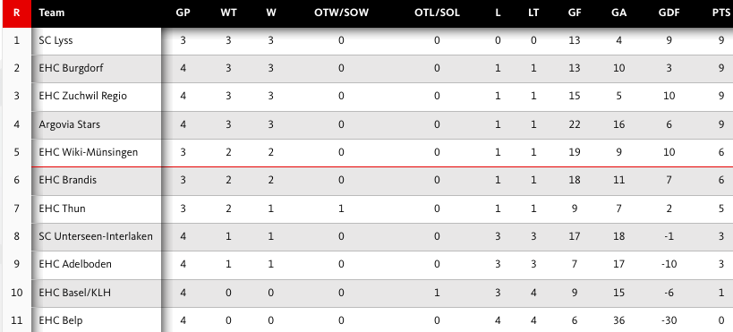Open the SC Lyss team link
The image size is (733, 332).
pos(56,40)
